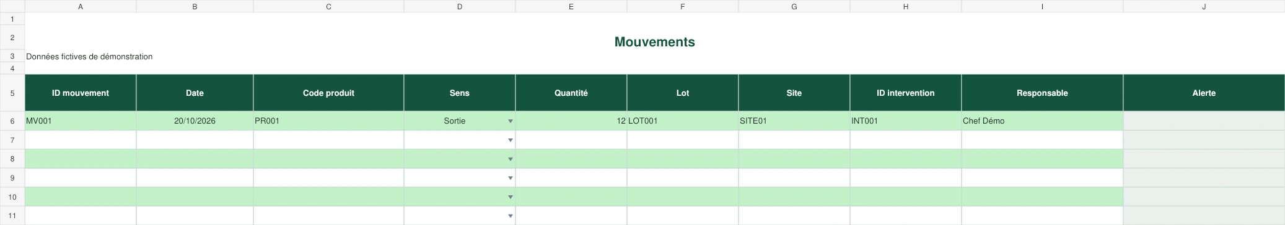Open the Sens dropdown in row 11

click(511, 216)
